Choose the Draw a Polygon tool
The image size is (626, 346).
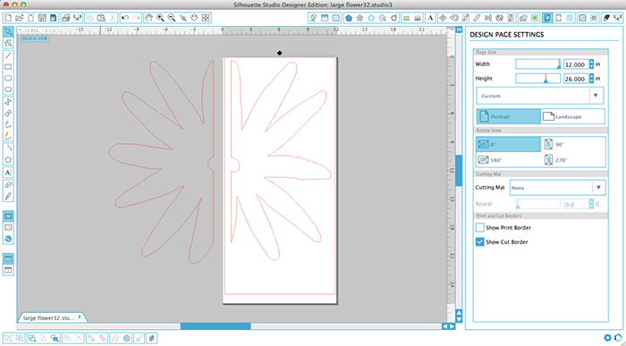click(x=8, y=102)
